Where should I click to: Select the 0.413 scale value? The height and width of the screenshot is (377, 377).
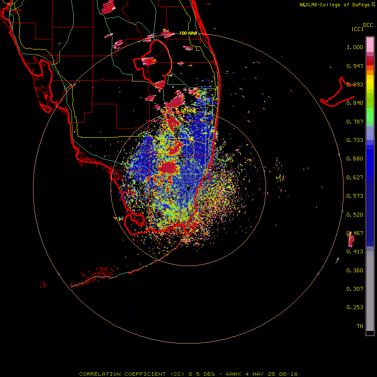[355, 252]
